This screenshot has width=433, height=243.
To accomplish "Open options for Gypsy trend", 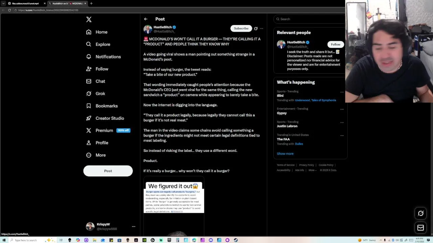I will tap(342, 109).
